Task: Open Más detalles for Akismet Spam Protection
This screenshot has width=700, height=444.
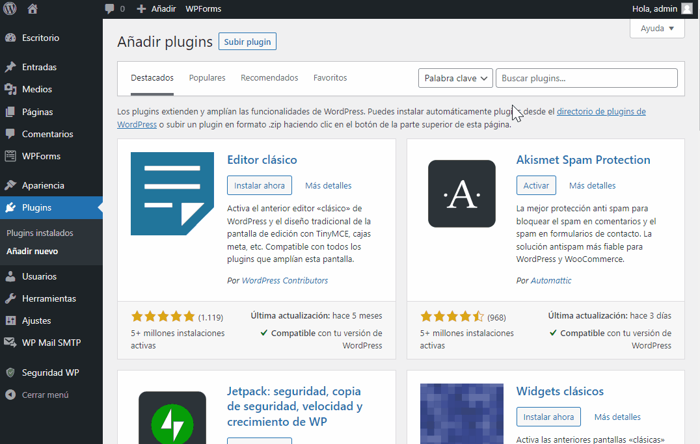Action: [592, 186]
